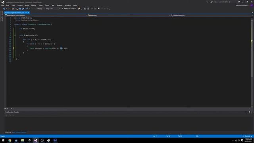Screen dimensions: 254x143
Task: Open the Project menu
Action: [20, 6]
